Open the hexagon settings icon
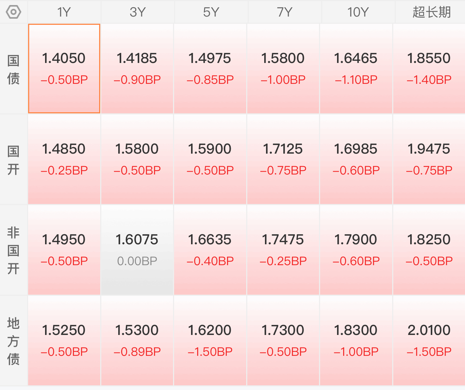This screenshot has height=390, width=465. tap(14, 12)
